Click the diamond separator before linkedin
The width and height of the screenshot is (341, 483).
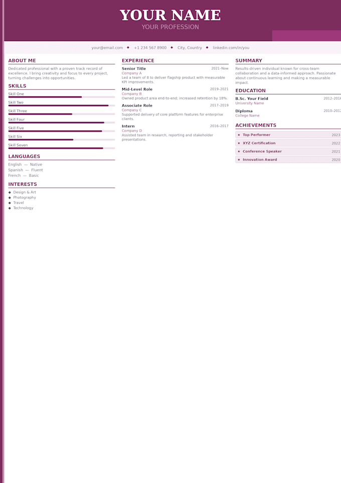207,47
